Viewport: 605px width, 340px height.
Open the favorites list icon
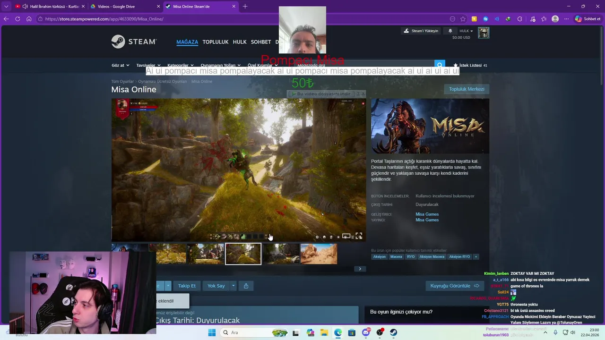544,19
